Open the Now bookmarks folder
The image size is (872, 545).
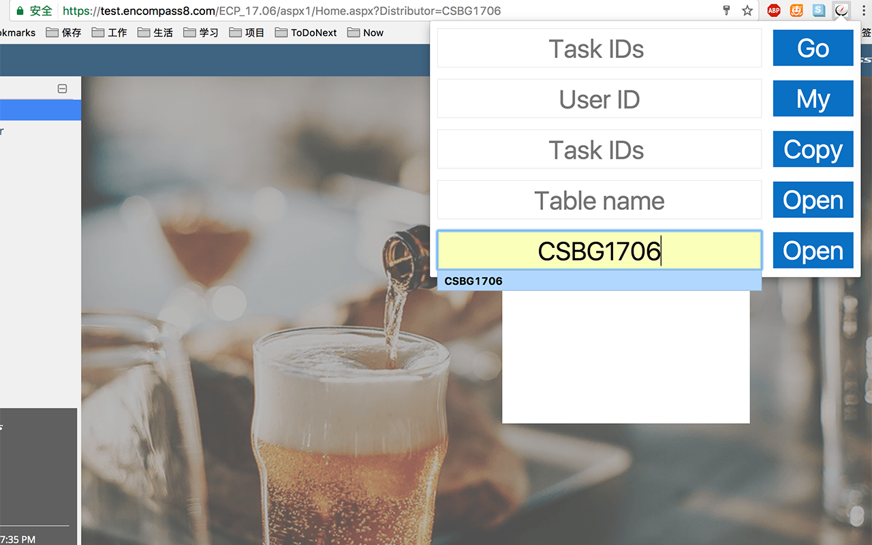tap(365, 32)
